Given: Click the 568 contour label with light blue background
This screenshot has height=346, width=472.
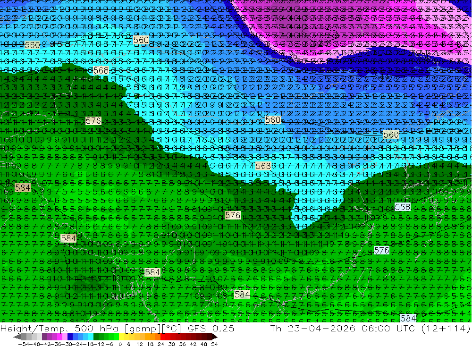Looking at the screenshot, I should pos(402,207).
